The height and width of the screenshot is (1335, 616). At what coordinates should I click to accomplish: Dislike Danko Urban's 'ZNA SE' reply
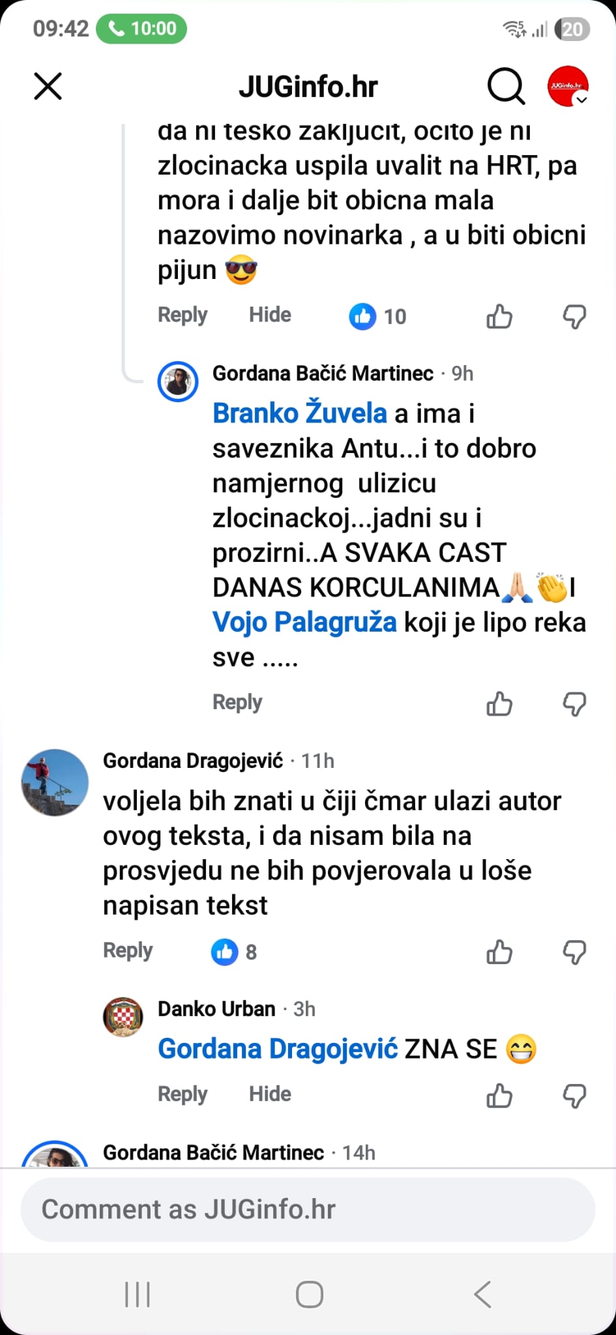coord(574,1096)
